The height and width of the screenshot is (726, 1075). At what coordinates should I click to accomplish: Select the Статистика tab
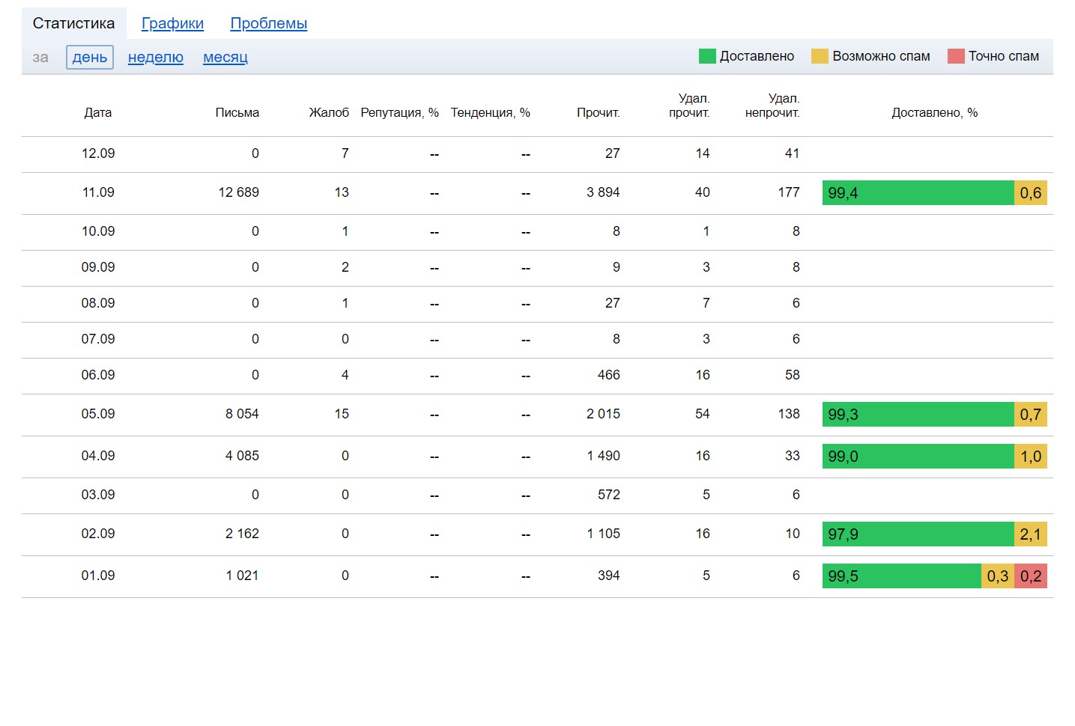click(x=73, y=23)
